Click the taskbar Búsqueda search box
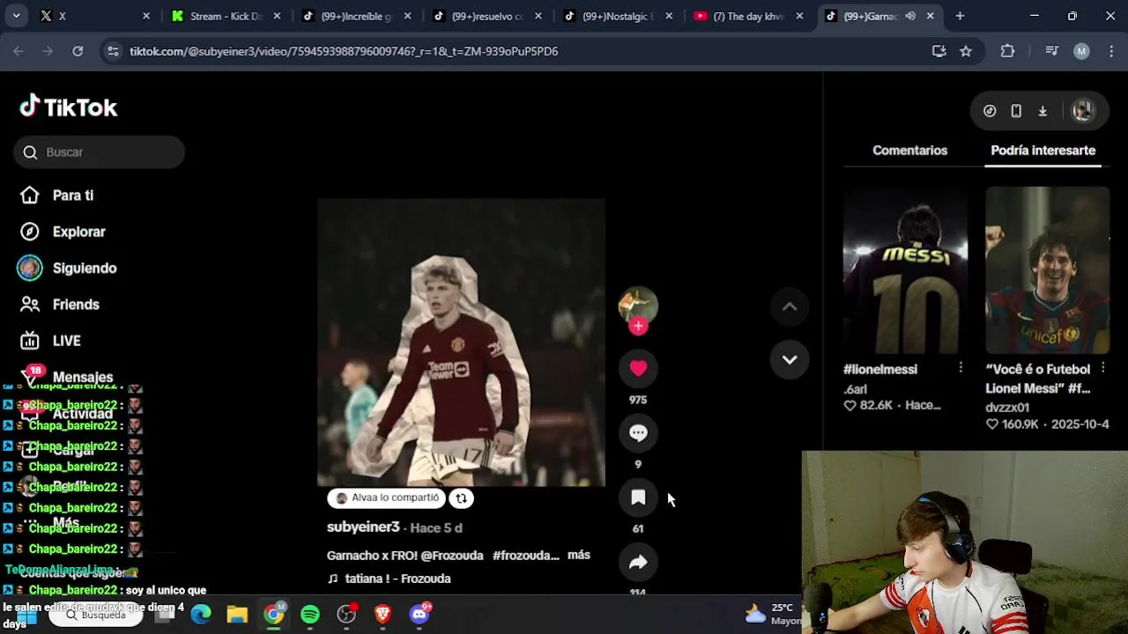 click(x=97, y=615)
